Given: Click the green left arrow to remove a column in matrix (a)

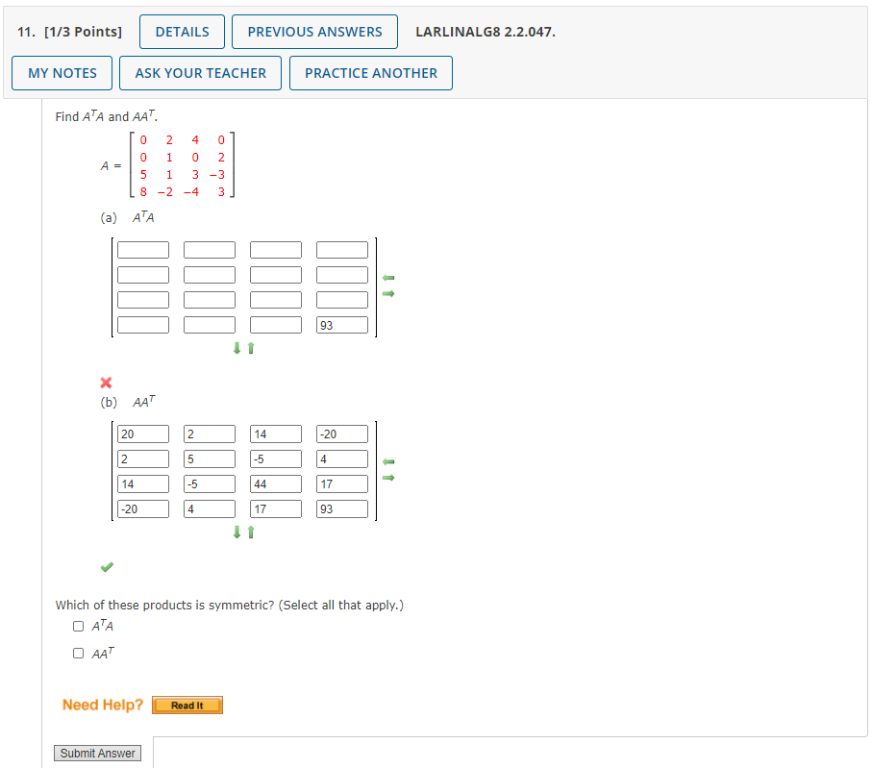Looking at the screenshot, I should [389, 277].
